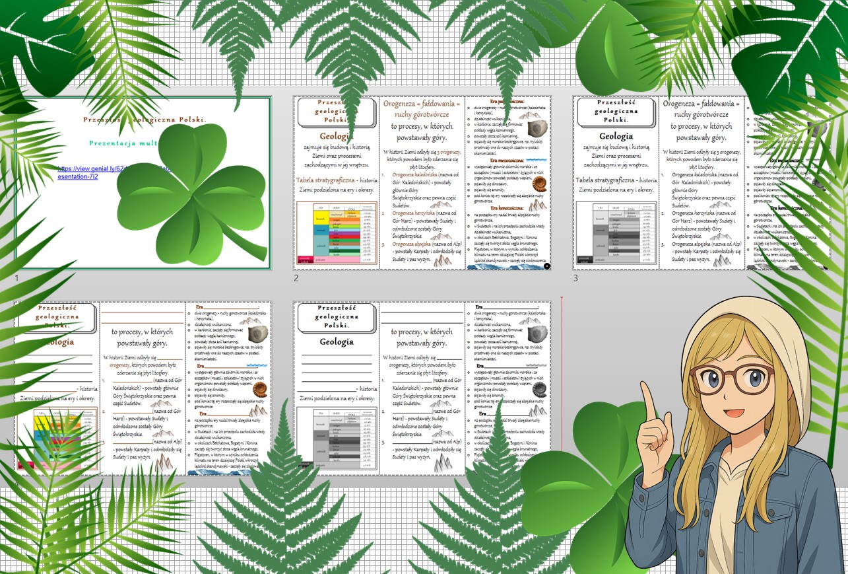Screen dimensions: 848x574
Task: Click the gray trilobite rock on slide 2
Action: [x=538, y=127]
